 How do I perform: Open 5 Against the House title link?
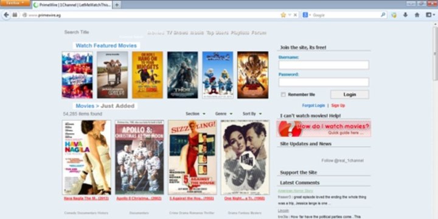point(192,198)
